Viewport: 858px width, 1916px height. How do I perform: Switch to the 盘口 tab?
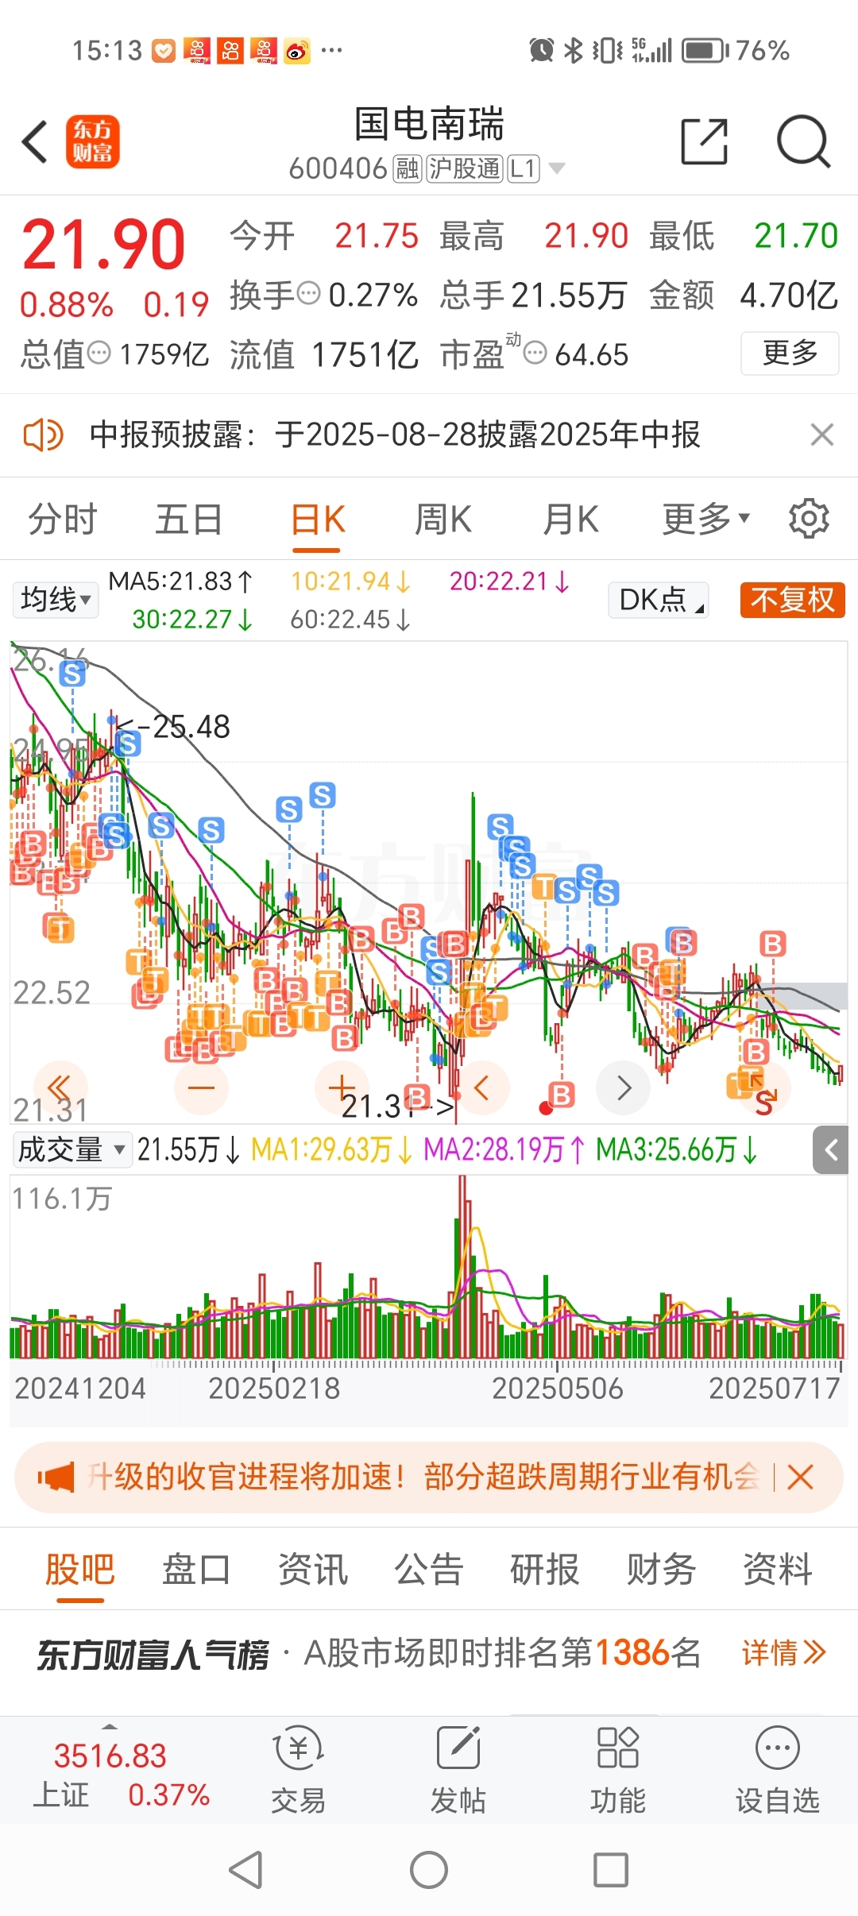click(196, 1569)
